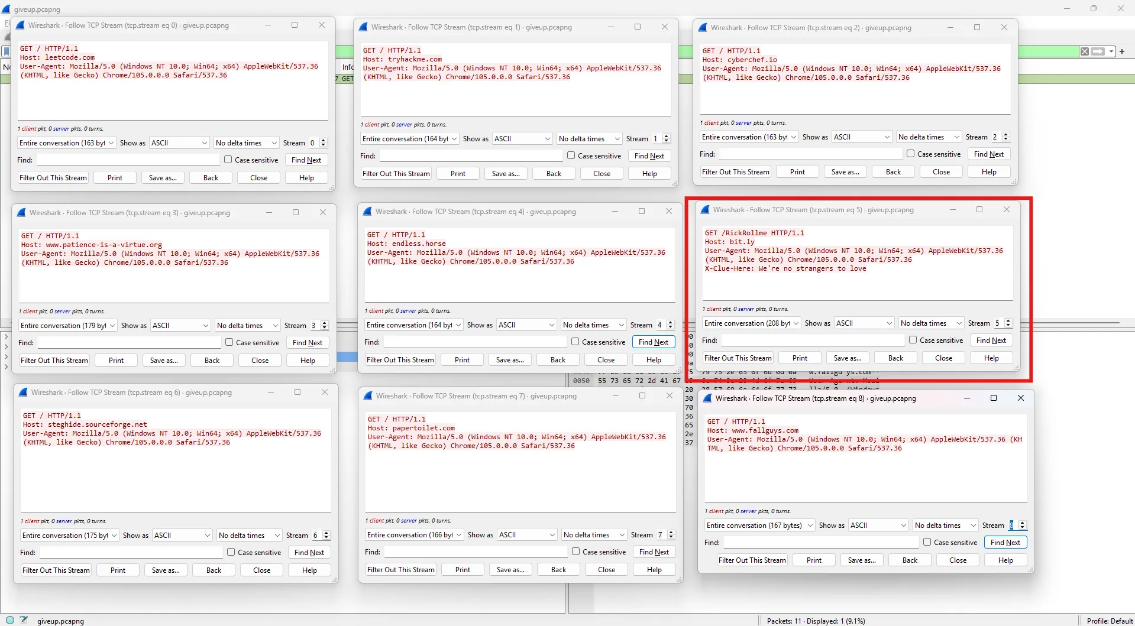Click the expert information circle in status bar
The image size is (1135, 626).
pyautogui.click(x=10, y=620)
